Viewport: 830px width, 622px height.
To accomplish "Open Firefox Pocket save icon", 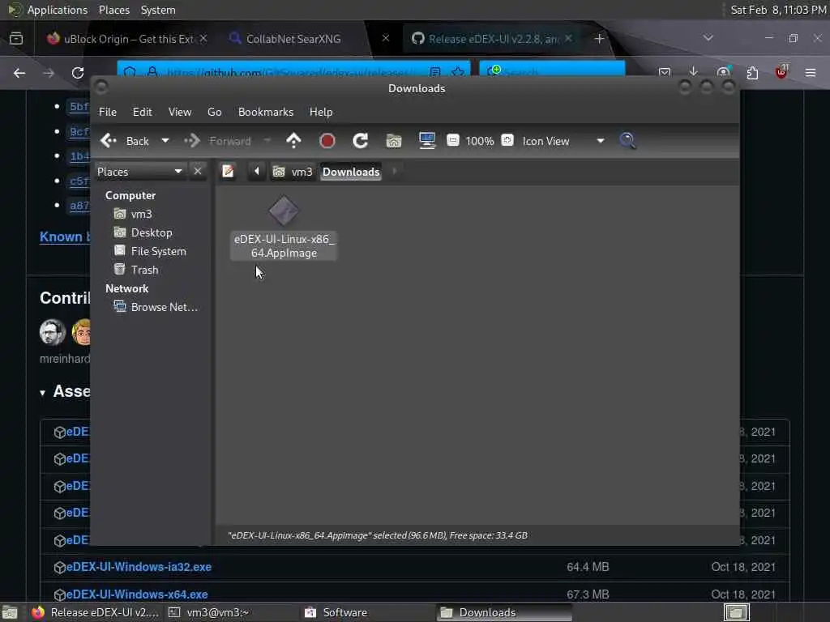I will pyautogui.click(x=665, y=72).
